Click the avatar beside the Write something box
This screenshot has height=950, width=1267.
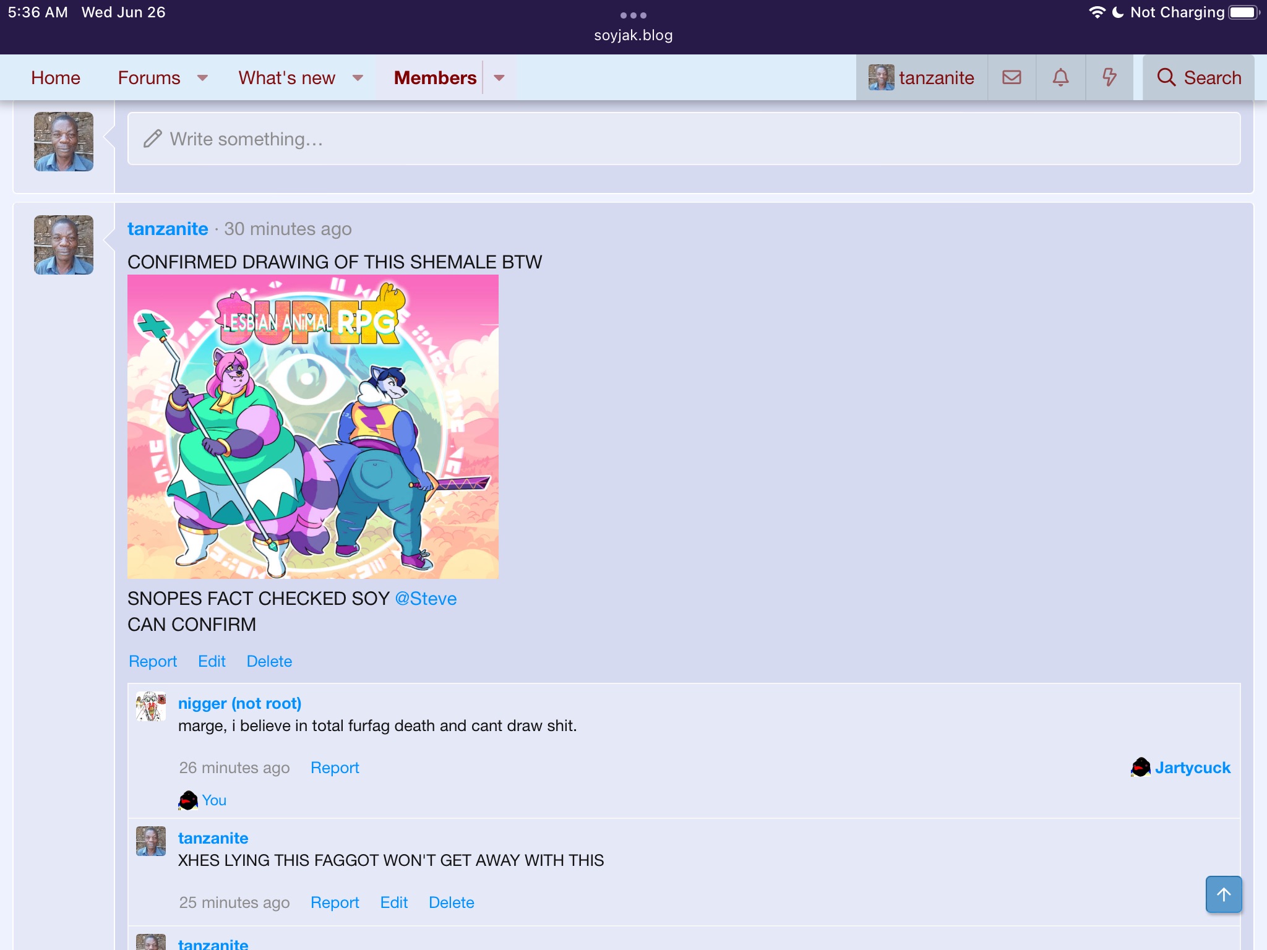[x=63, y=141]
